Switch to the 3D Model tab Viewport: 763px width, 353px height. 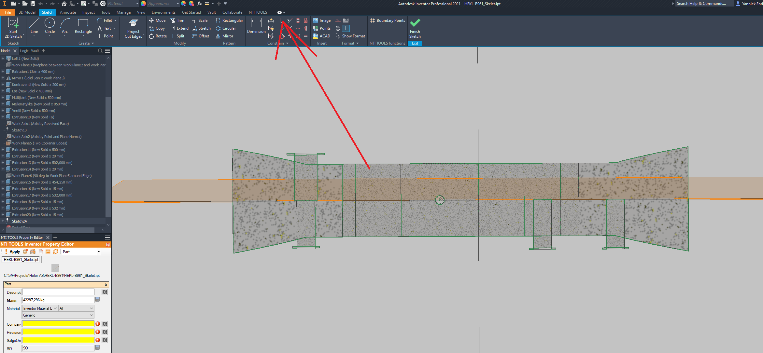(27, 12)
